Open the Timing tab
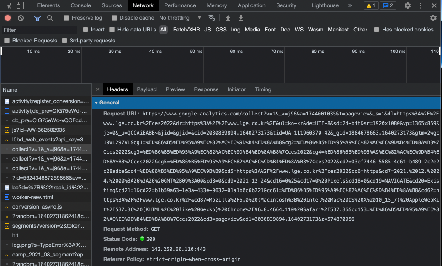 click(x=263, y=89)
